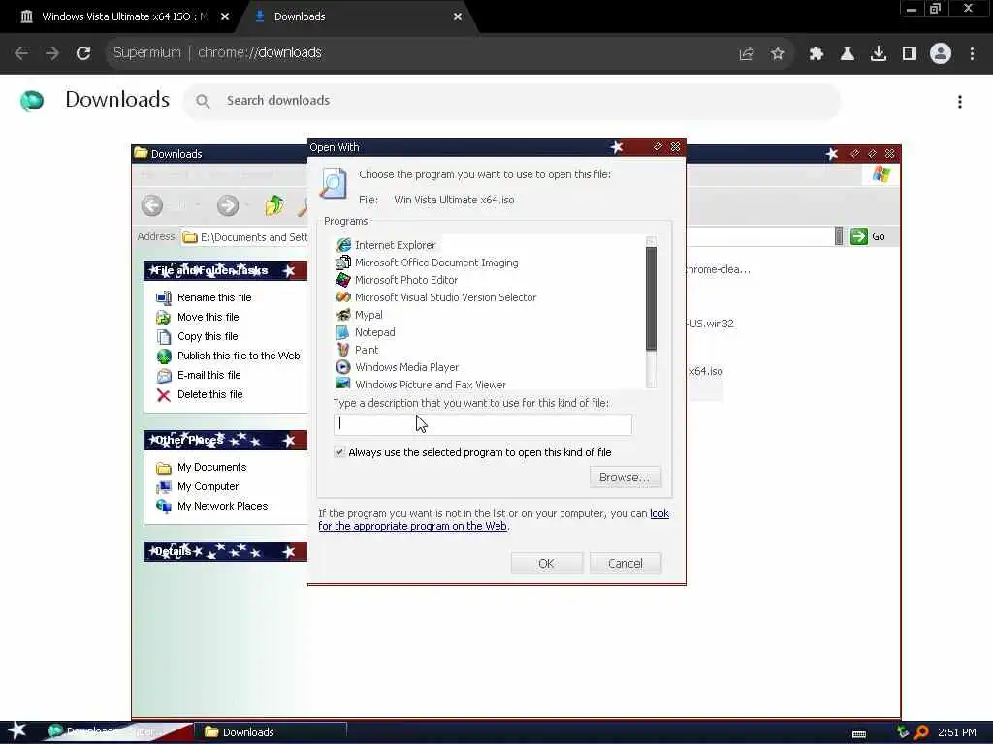
Task: Click the magnifier tray icon near clock
Action: pyautogui.click(x=921, y=732)
